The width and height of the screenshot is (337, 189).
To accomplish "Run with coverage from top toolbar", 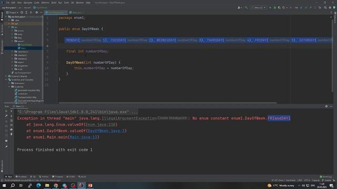I will 279,7.
